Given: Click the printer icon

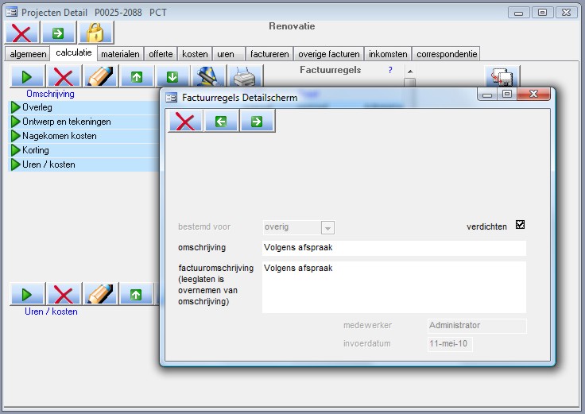Looking at the screenshot, I should tap(244, 76).
